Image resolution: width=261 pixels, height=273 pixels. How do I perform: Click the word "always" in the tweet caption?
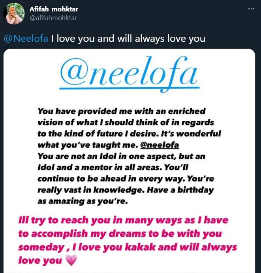click(158, 39)
